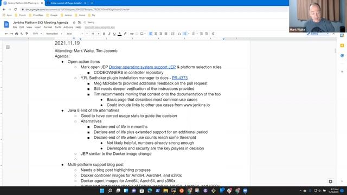
Task: Print the document using printer icon
Action: coord(17,34)
